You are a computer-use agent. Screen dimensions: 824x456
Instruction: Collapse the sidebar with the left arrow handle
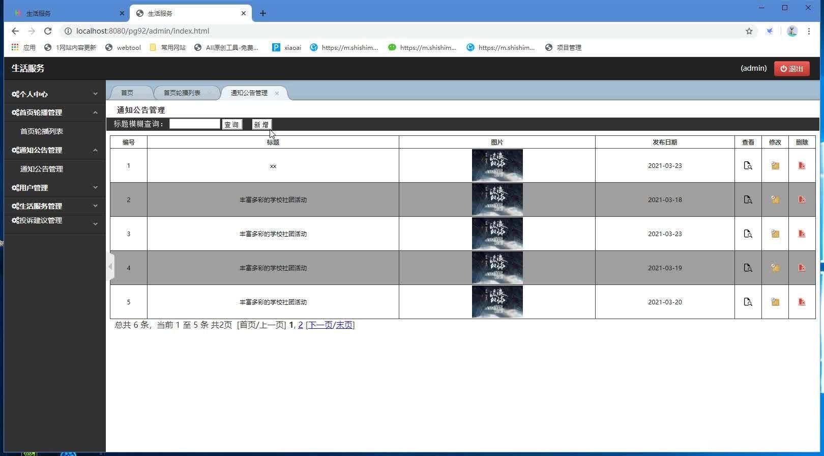(x=110, y=266)
